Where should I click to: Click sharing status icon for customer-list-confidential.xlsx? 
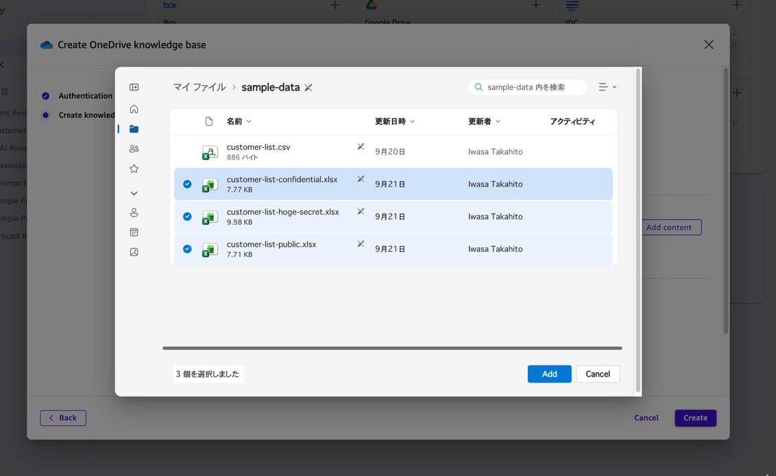361,179
